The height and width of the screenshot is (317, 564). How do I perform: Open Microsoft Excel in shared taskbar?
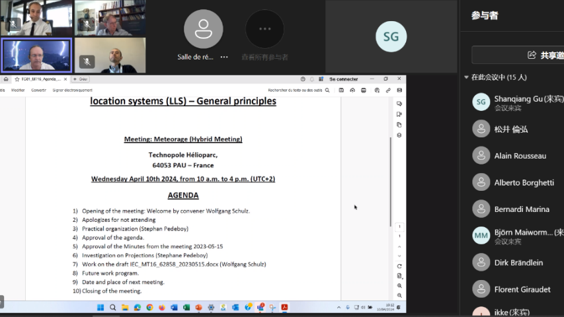(x=186, y=307)
